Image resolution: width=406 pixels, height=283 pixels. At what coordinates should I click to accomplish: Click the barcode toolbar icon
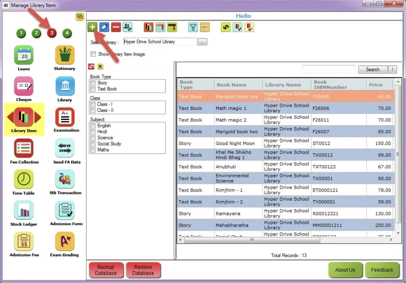click(205, 27)
